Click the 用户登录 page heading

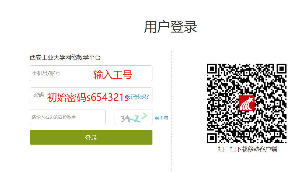click(170, 27)
